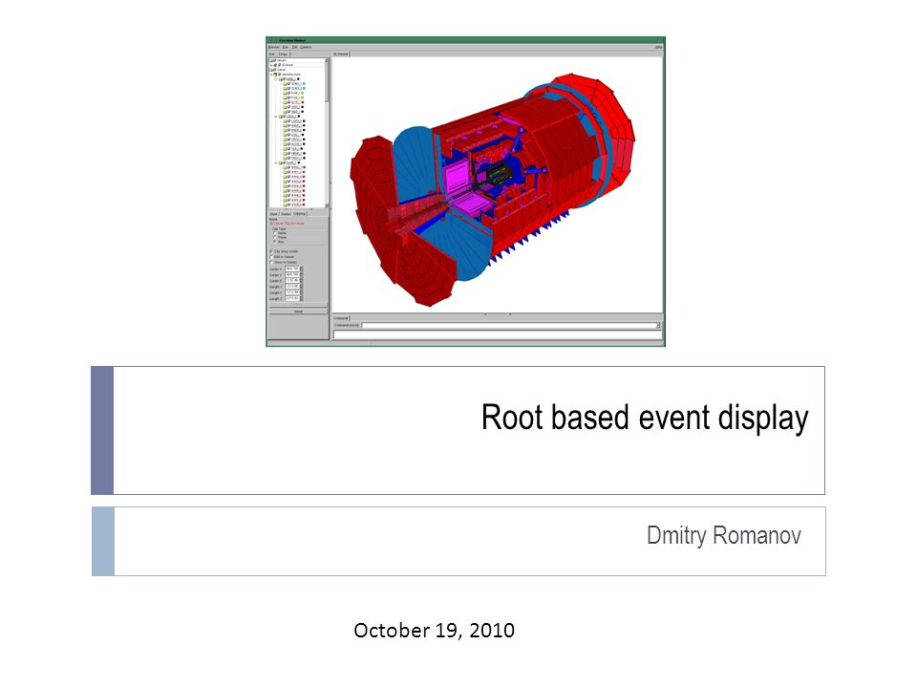
Task: Open the Camera menu in menu bar
Action: click(x=306, y=47)
